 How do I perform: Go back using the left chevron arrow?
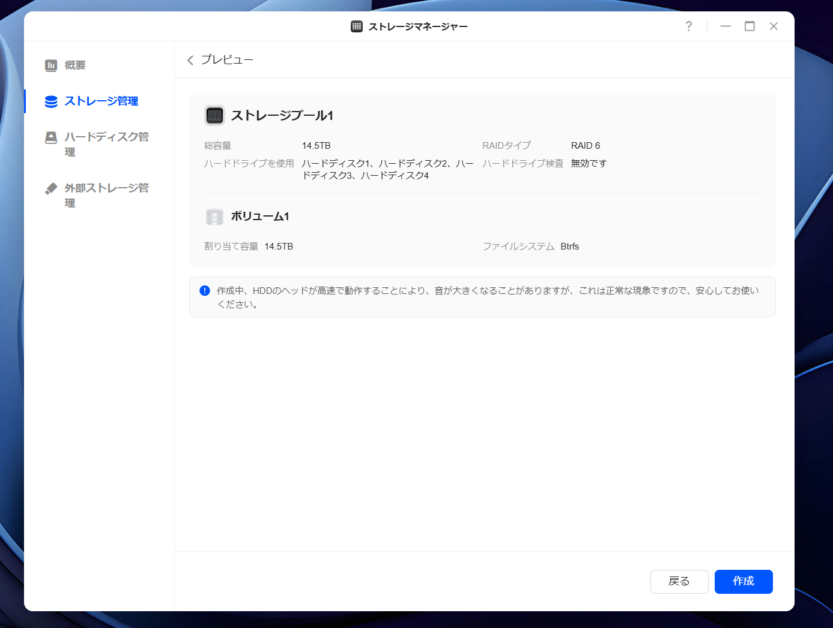[x=190, y=60]
